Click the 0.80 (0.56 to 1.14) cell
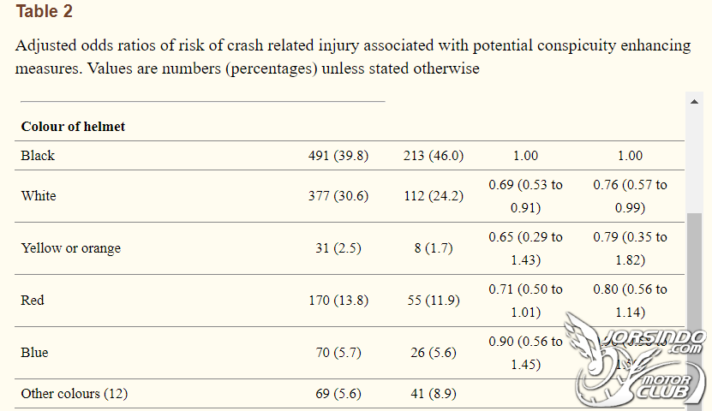 (630, 301)
